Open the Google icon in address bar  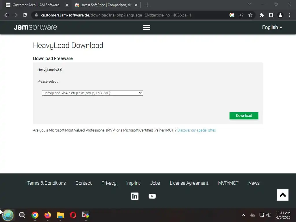232,15
